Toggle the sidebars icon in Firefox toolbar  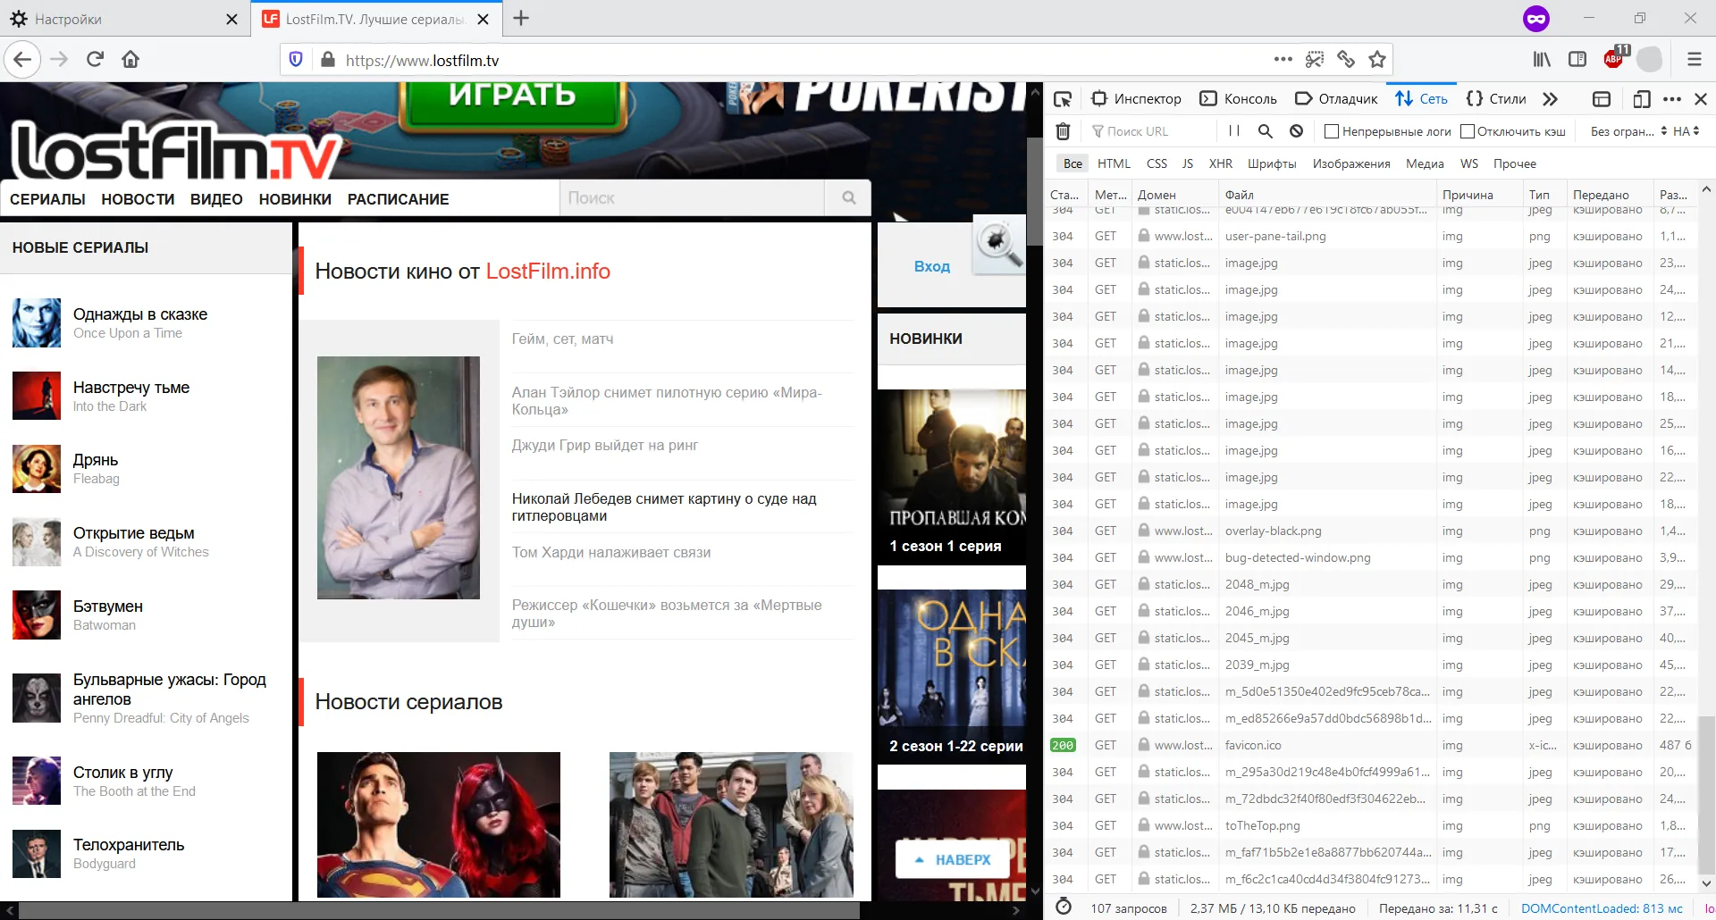[x=1577, y=60]
